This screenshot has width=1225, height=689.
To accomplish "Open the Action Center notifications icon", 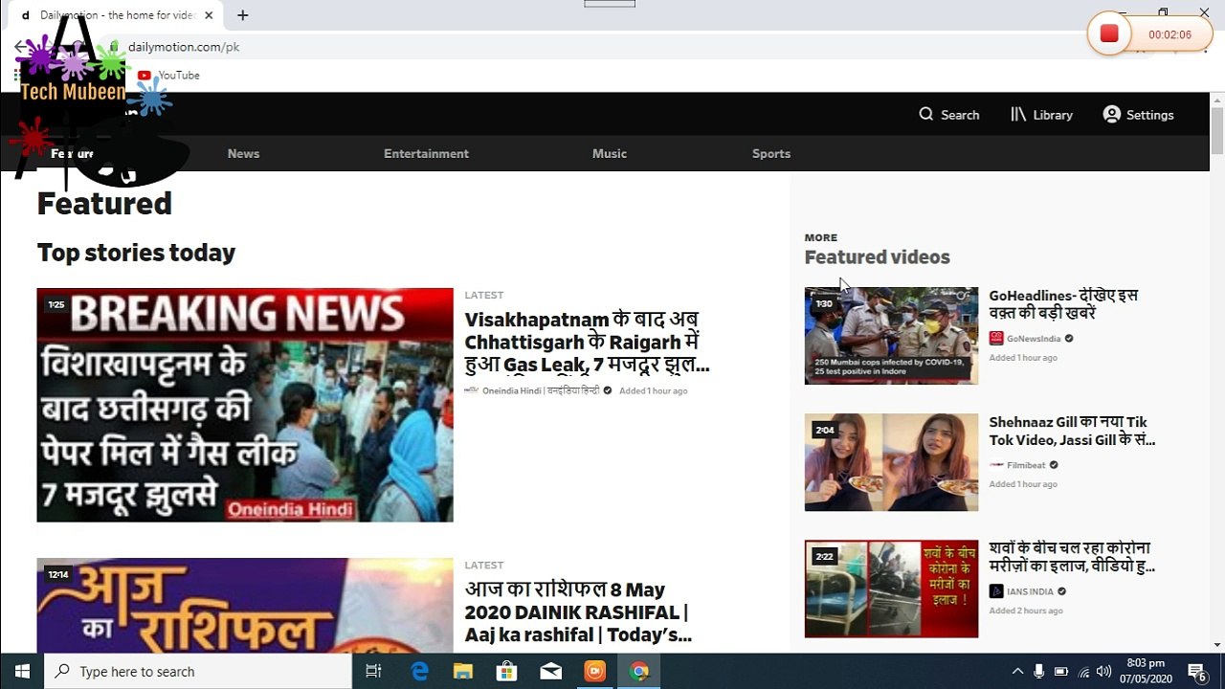I will pyautogui.click(x=1196, y=671).
